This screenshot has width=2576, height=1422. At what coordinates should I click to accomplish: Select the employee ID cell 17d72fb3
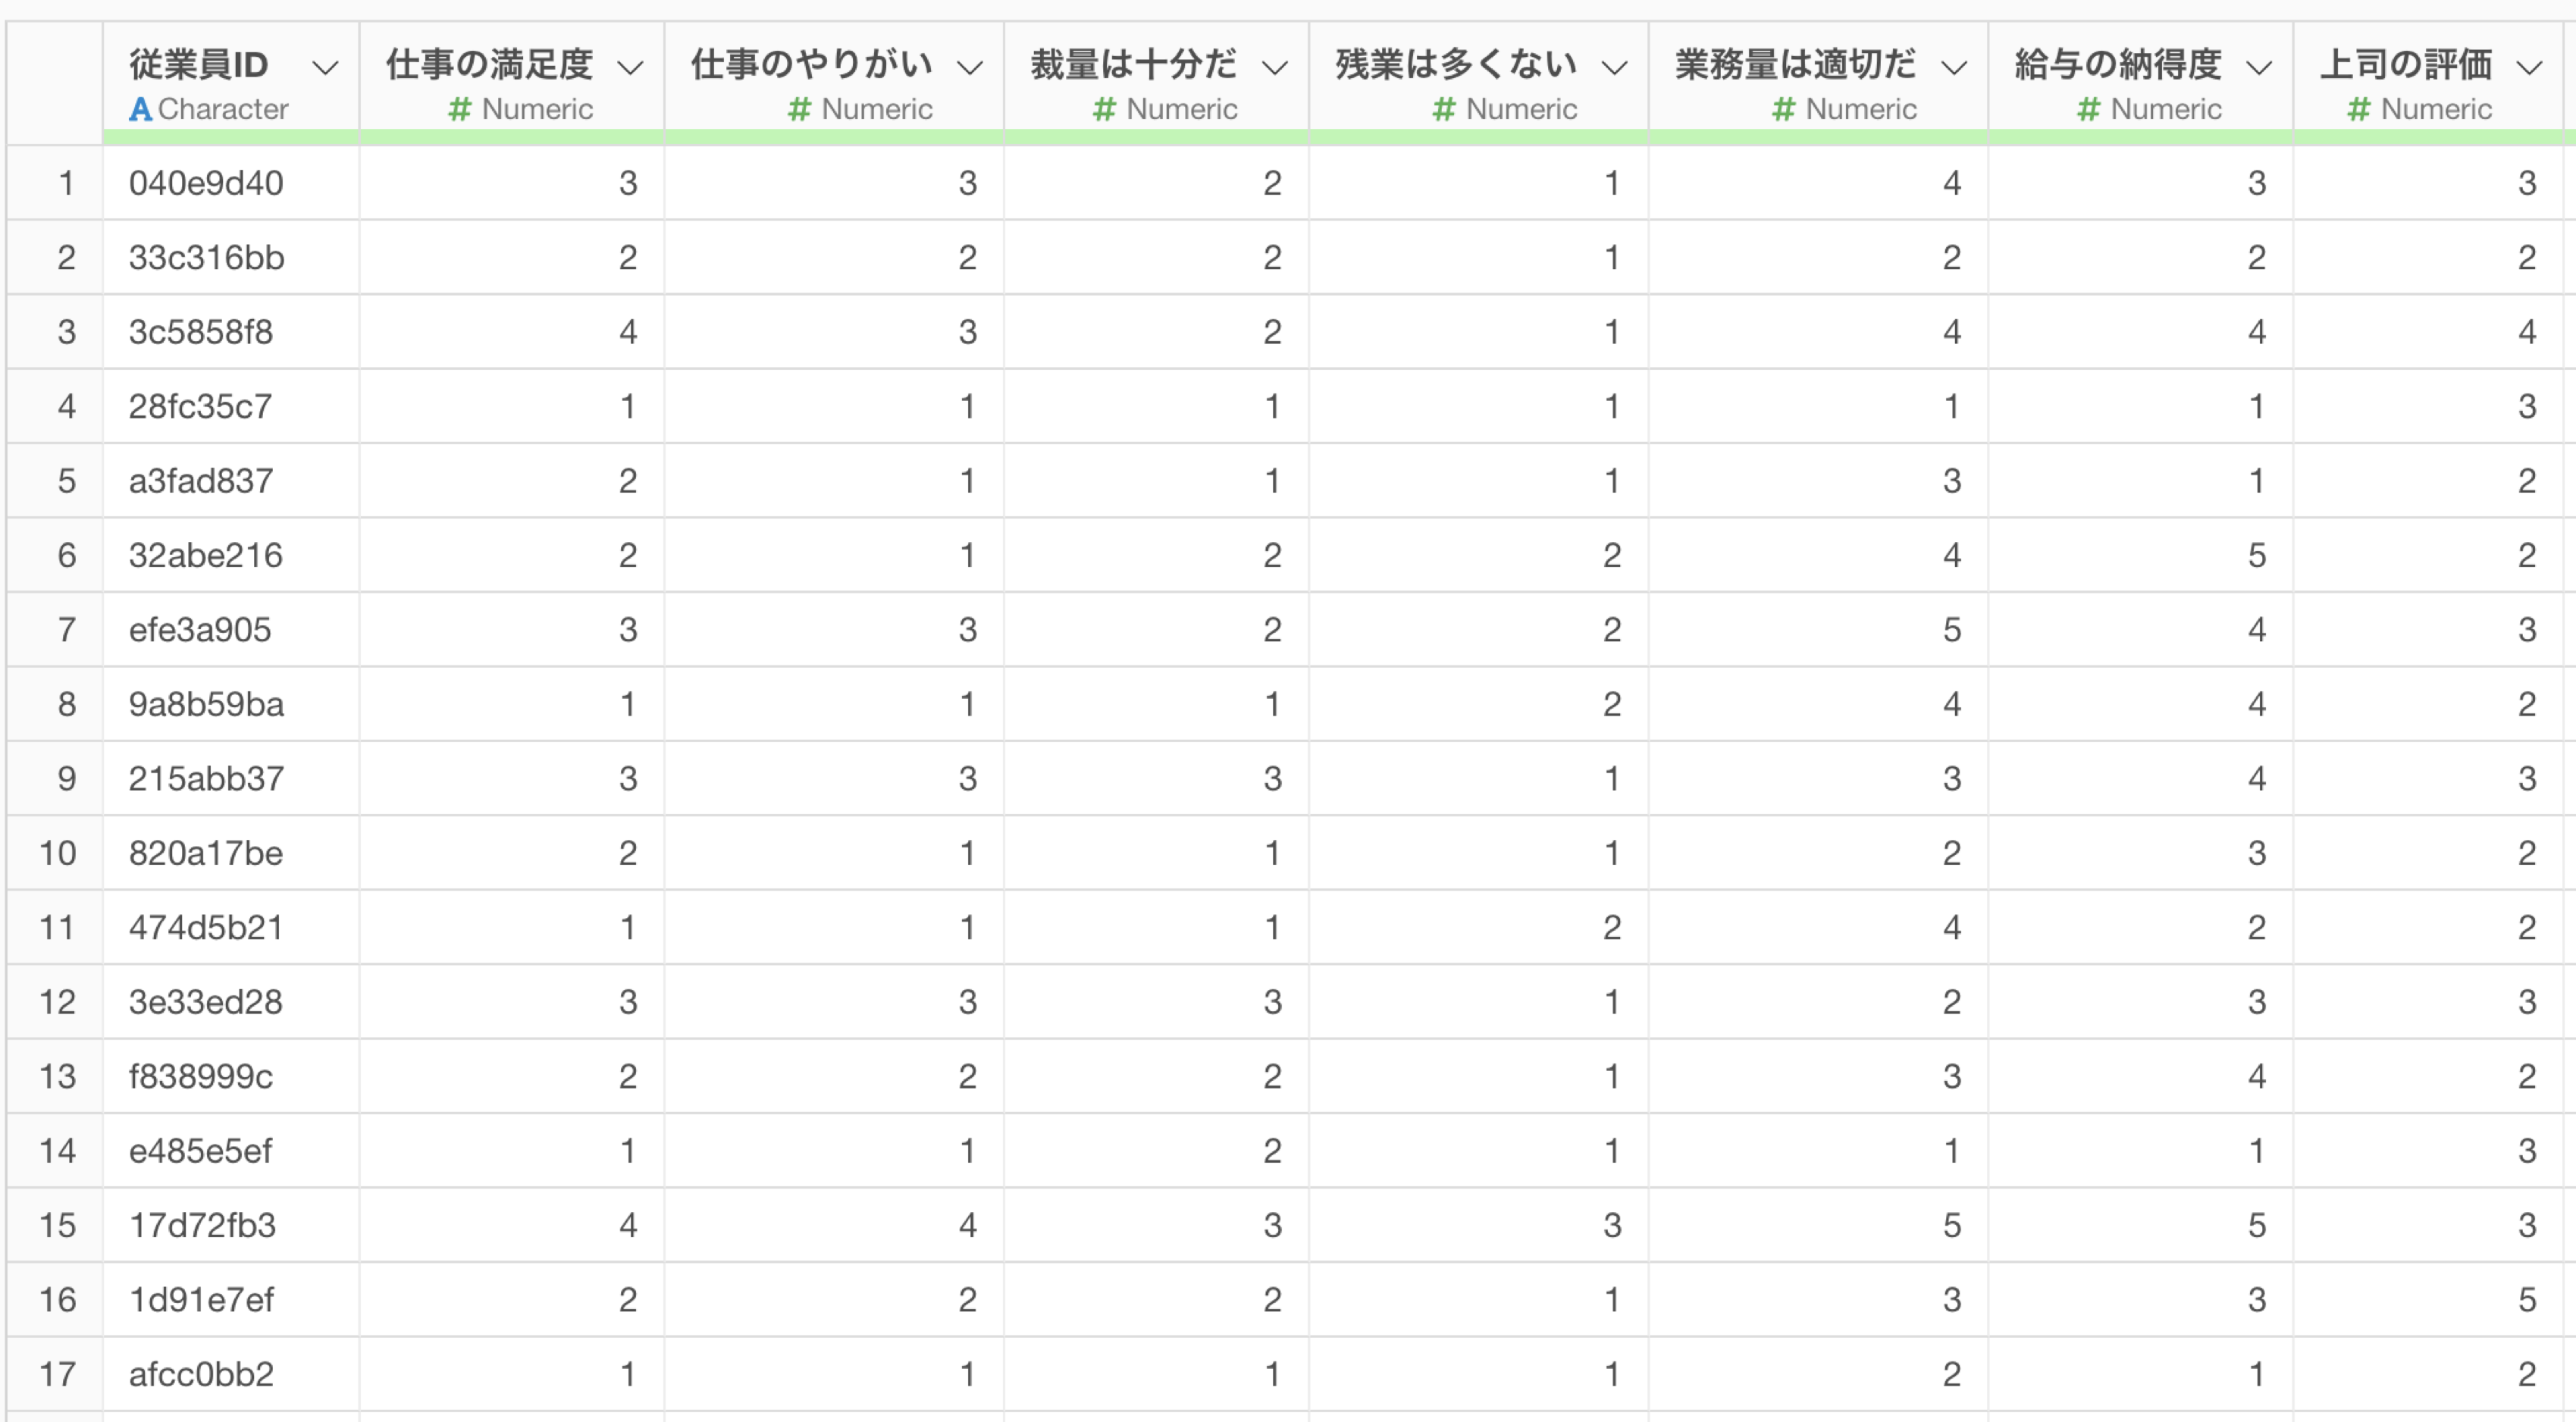pyautogui.click(x=231, y=1225)
